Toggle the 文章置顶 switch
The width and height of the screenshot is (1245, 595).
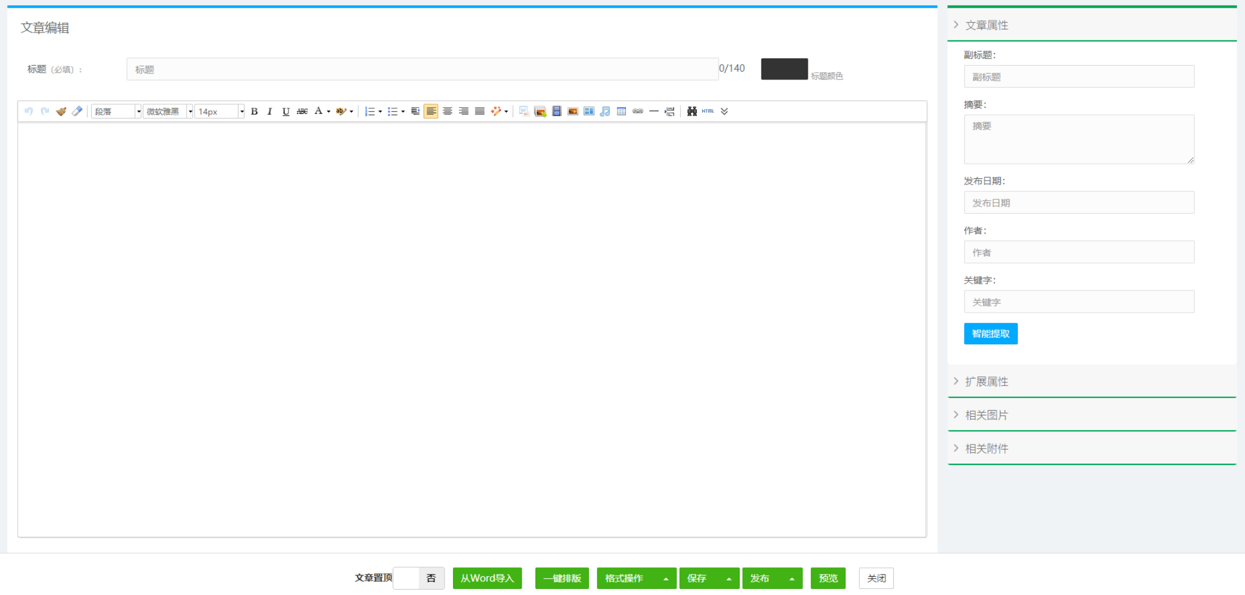(419, 578)
